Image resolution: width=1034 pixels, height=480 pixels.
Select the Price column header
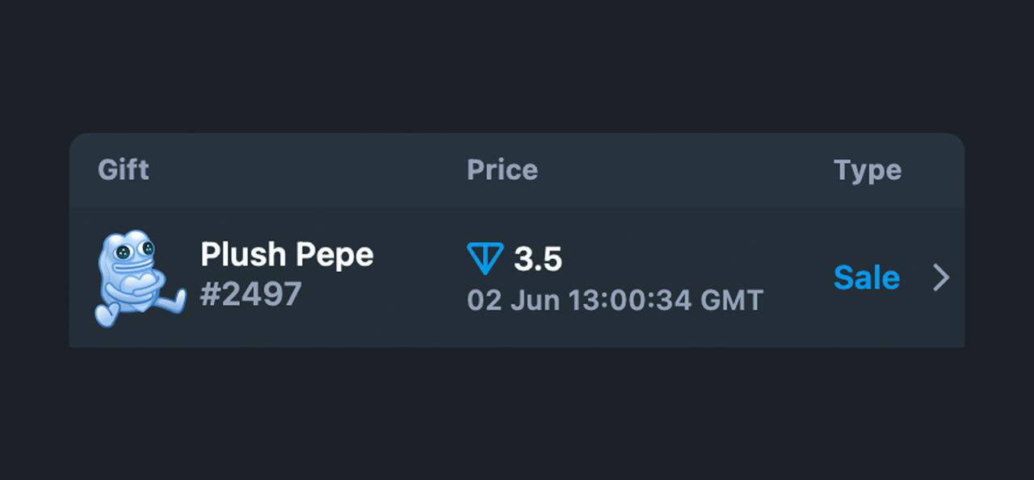(x=502, y=170)
